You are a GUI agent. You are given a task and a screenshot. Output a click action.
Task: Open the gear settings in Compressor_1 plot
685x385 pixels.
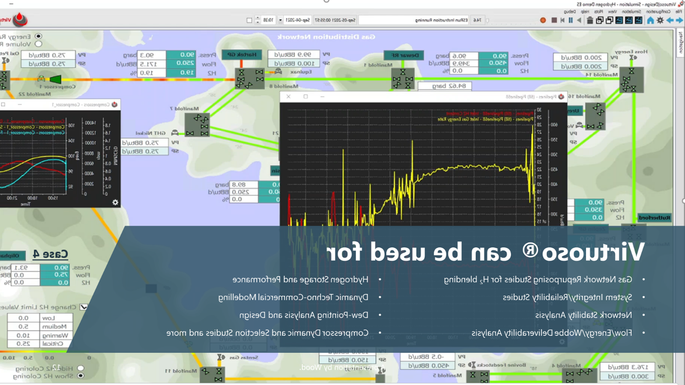[115, 202]
